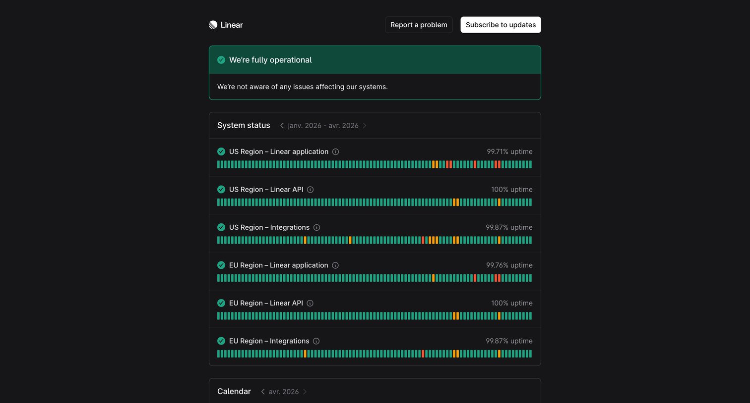Screen dimensions: 750x403
Task: Click status check icon for EU Region – Linear API
Action: (x=221, y=303)
